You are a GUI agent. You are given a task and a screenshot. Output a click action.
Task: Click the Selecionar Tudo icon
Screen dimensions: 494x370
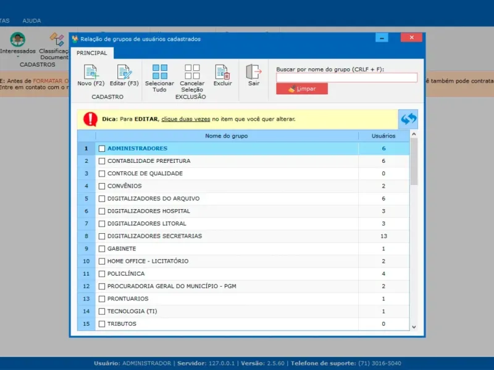coord(160,72)
